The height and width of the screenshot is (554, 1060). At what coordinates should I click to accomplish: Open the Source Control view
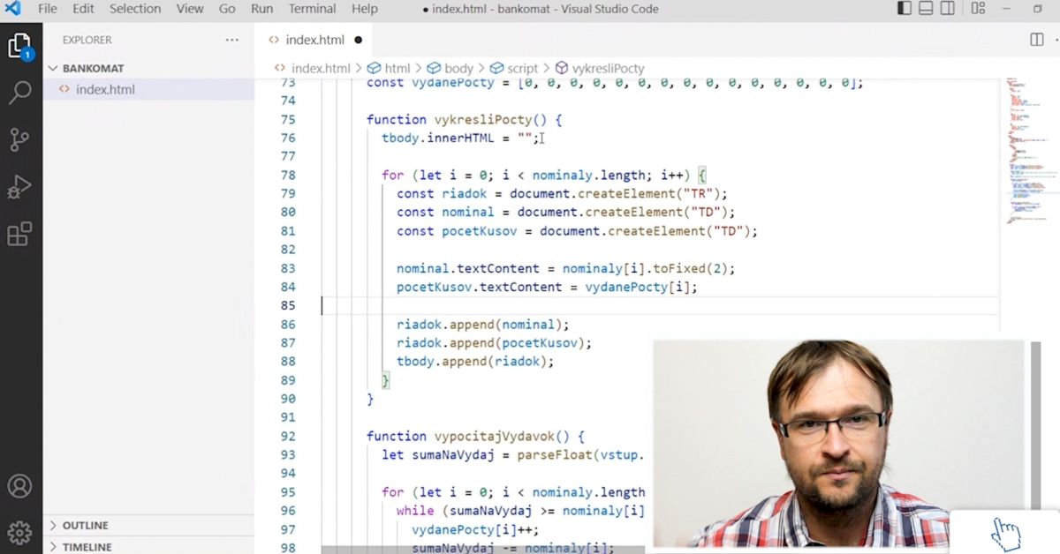click(x=19, y=139)
